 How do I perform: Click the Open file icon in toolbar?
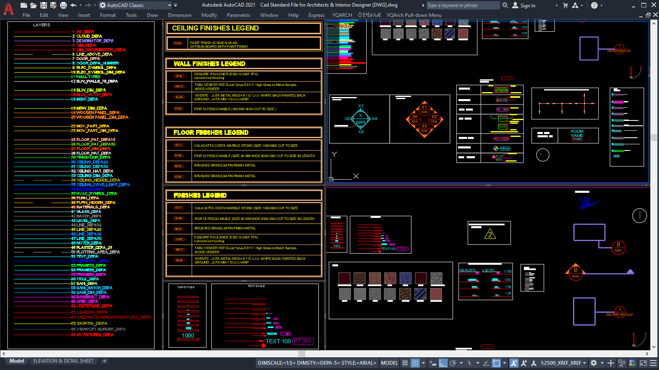(x=33, y=5)
